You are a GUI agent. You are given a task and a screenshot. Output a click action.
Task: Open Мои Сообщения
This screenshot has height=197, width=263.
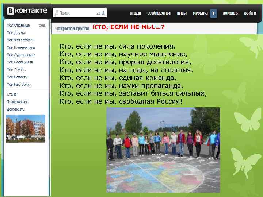(19, 62)
